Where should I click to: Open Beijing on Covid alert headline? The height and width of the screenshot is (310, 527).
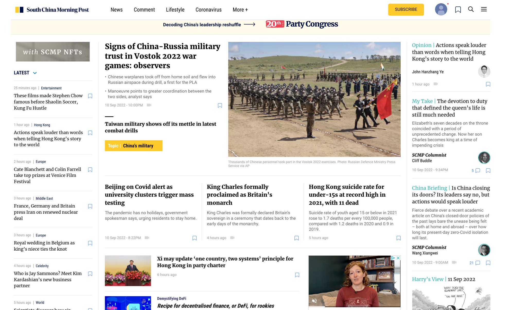click(x=149, y=195)
